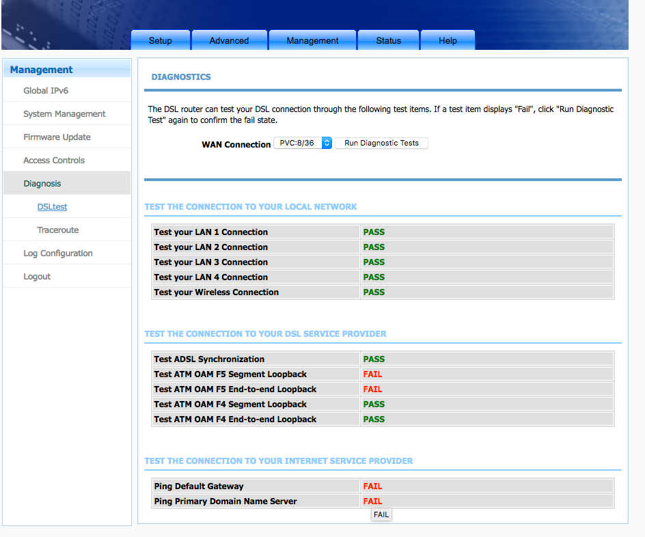This screenshot has height=537, width=645.
Task: Open the WAN Connection PVC dropdown
Action: point(303,143)
